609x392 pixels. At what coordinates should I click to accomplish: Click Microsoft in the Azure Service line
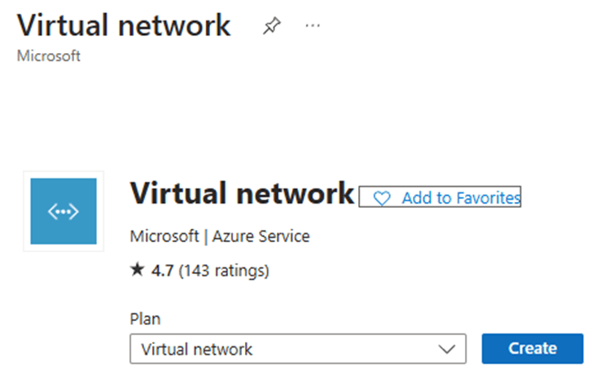164,236
